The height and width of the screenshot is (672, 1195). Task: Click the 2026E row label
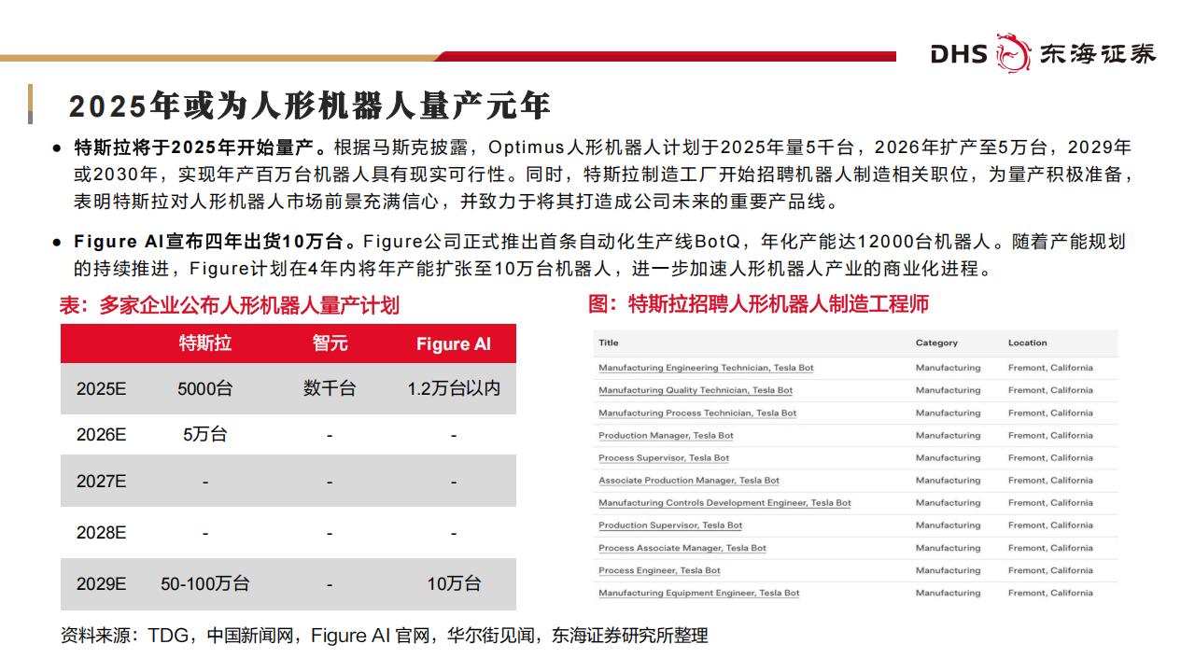tap(101, 435)
